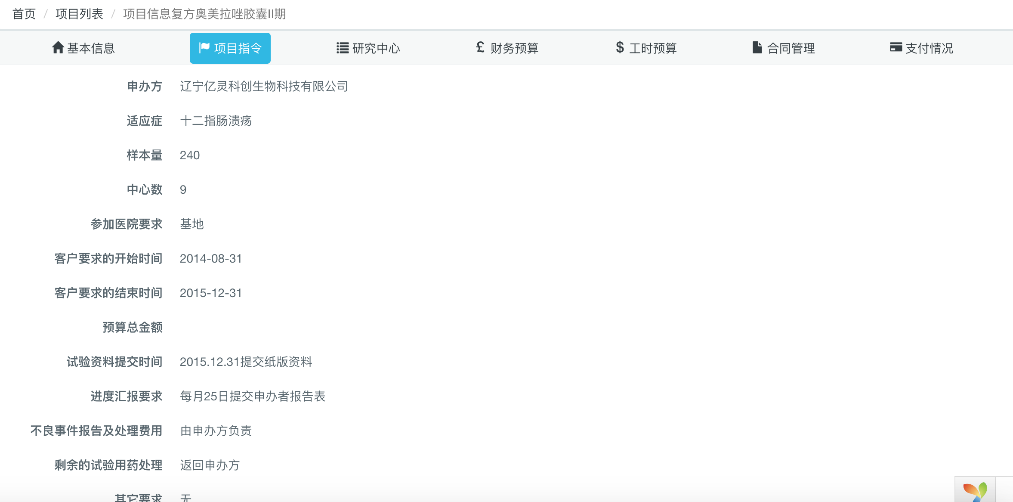Click the 剩余的试验用药处理 label
The width and height of the screenshot is (1013, 502).
pyautogui.click(x=108, y=465)
